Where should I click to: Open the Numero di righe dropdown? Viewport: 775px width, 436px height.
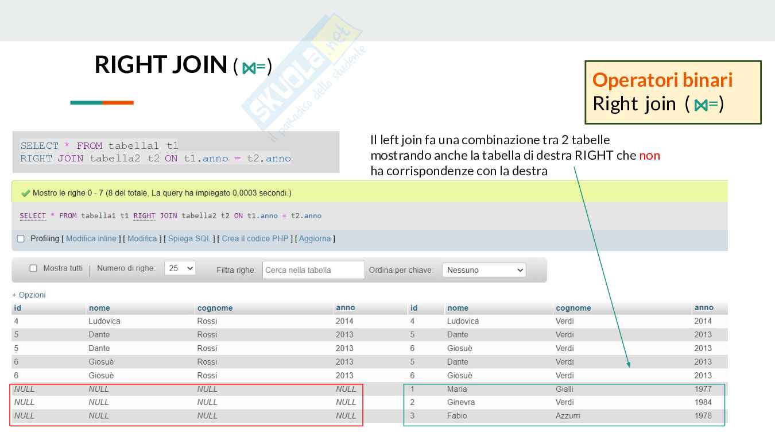180,269
